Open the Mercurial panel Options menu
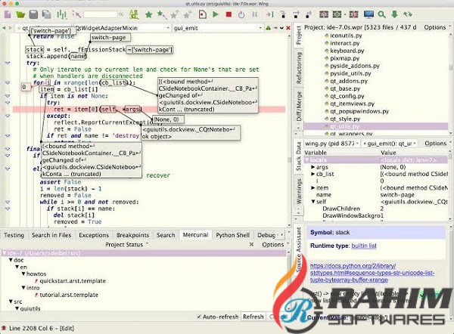 [x=275, y=244]
